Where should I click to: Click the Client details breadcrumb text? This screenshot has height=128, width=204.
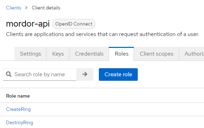pos(46,8)
